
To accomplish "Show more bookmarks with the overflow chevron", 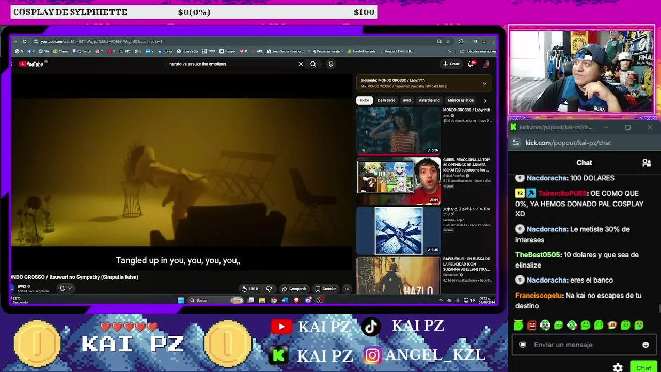I will [449, 51].
